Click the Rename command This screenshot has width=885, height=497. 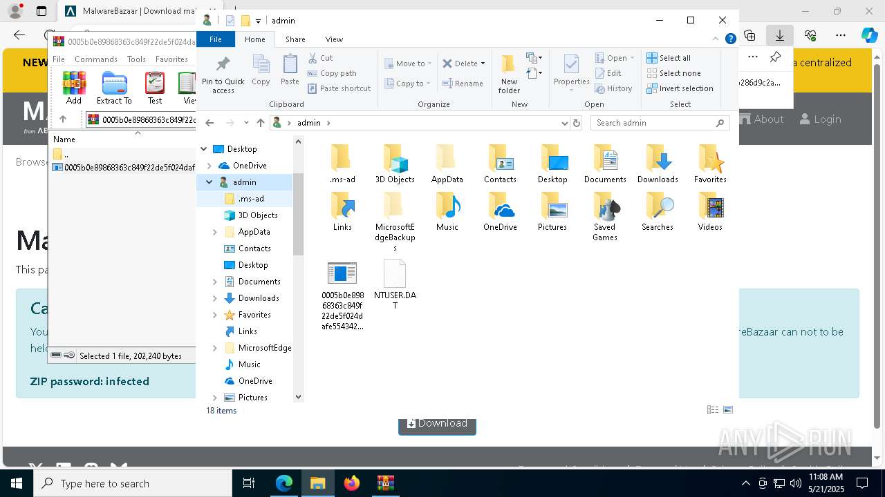coord(463,84)
